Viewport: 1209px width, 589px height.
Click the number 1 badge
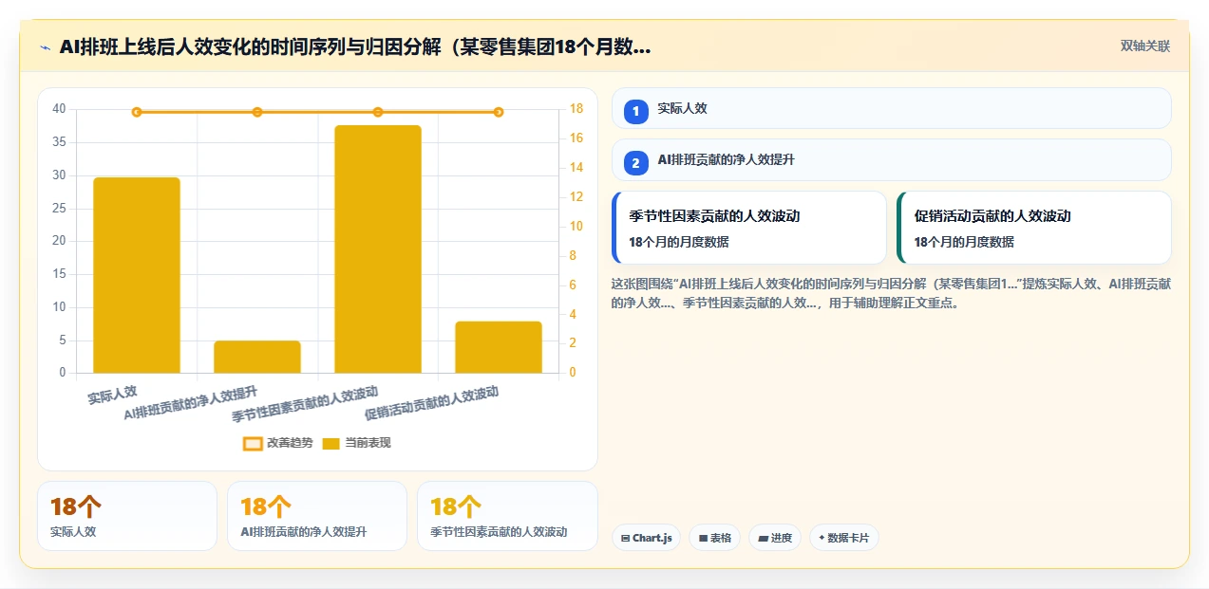pyautogui.click(x=636, y=111)
